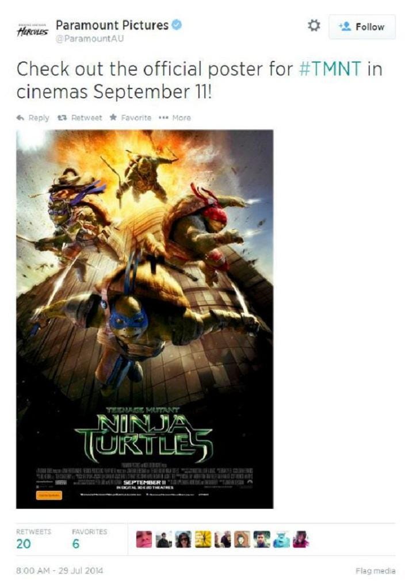Viewport: 413px width, 587px height.
Task: Click the first pink user avatar
Action: pos(144,539)
